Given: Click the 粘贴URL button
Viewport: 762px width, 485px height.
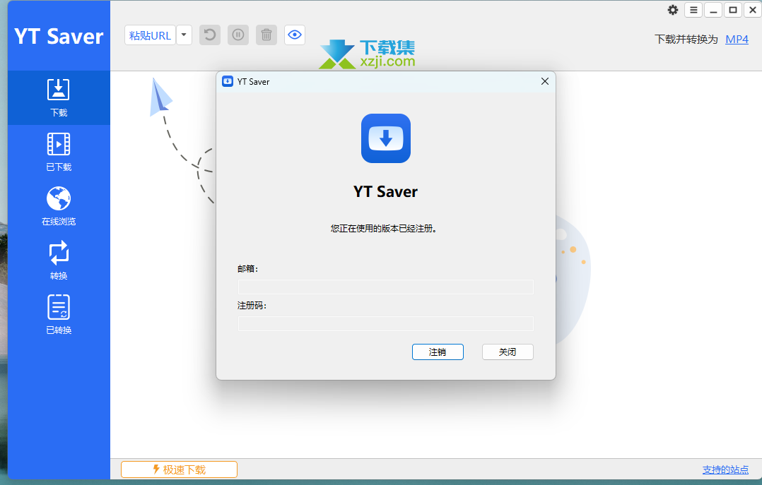Looking at the screenshot, I should pos(150,35).
